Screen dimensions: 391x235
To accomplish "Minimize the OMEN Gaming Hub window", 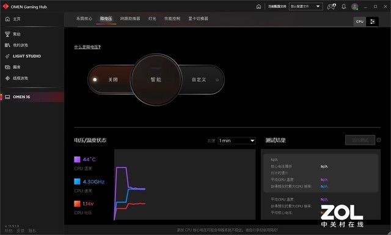I will [365, 7].
